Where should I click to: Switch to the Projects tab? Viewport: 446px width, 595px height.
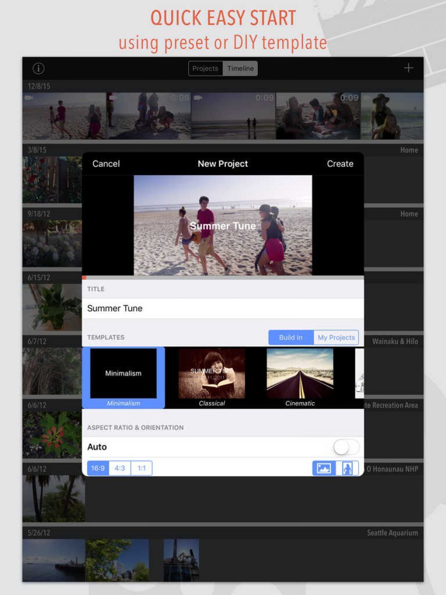tap(206, 69)
